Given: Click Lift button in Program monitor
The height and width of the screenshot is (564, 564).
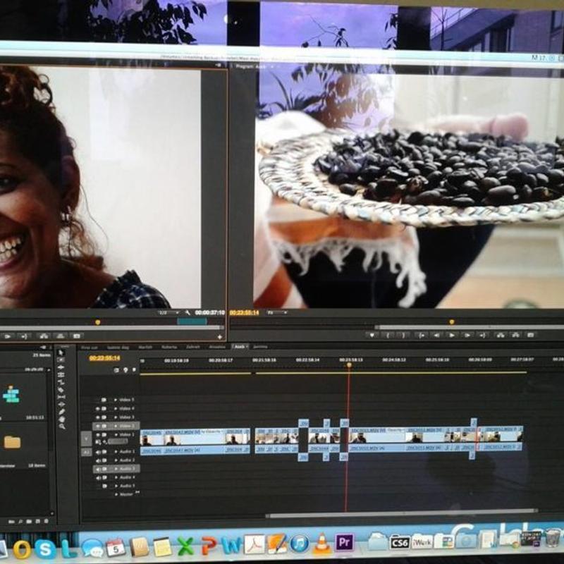Looking at the screenshot, I should pos(501,336).
